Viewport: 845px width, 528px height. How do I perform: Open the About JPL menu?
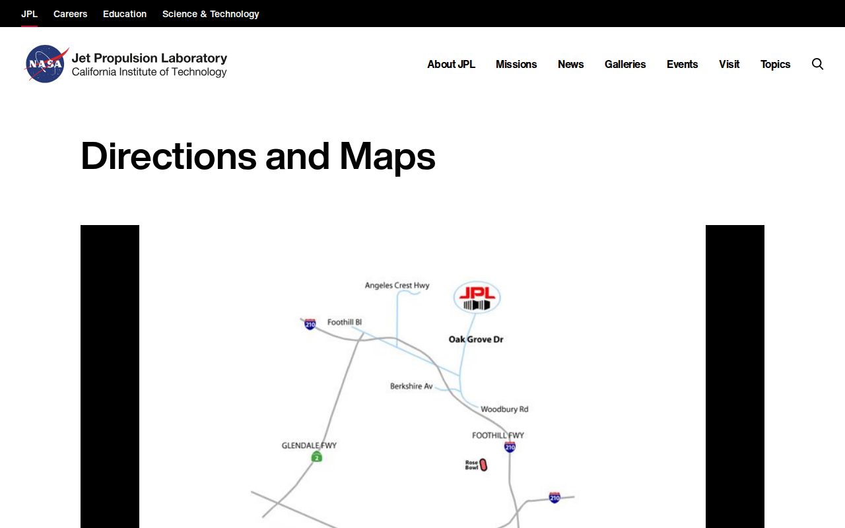tap(451, 64)
